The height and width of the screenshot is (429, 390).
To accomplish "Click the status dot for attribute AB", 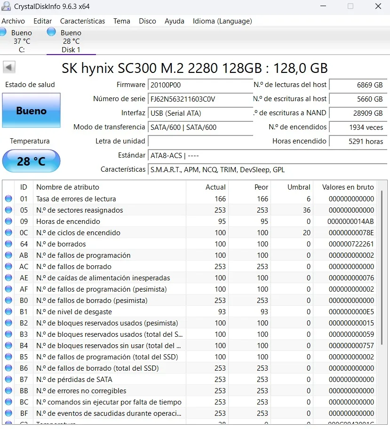I will click(x=8, y=255).
